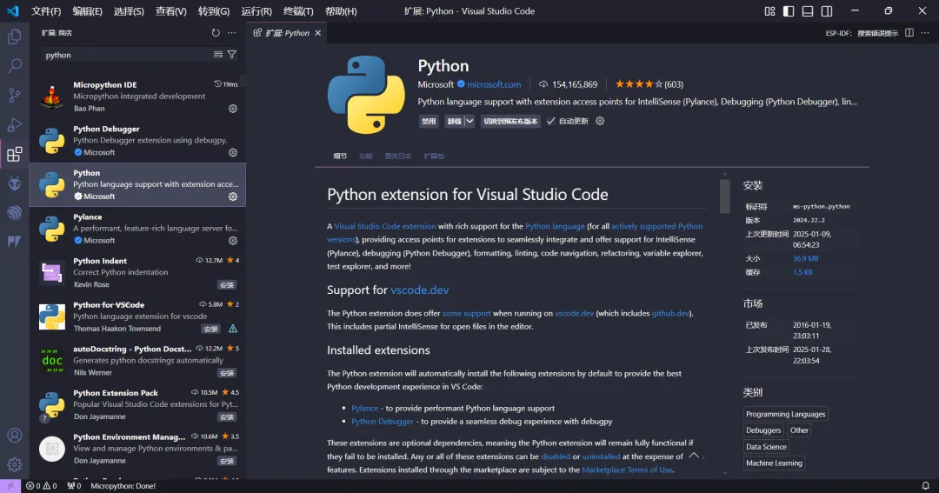Open the 终端(T) menu

coord(298,11)
